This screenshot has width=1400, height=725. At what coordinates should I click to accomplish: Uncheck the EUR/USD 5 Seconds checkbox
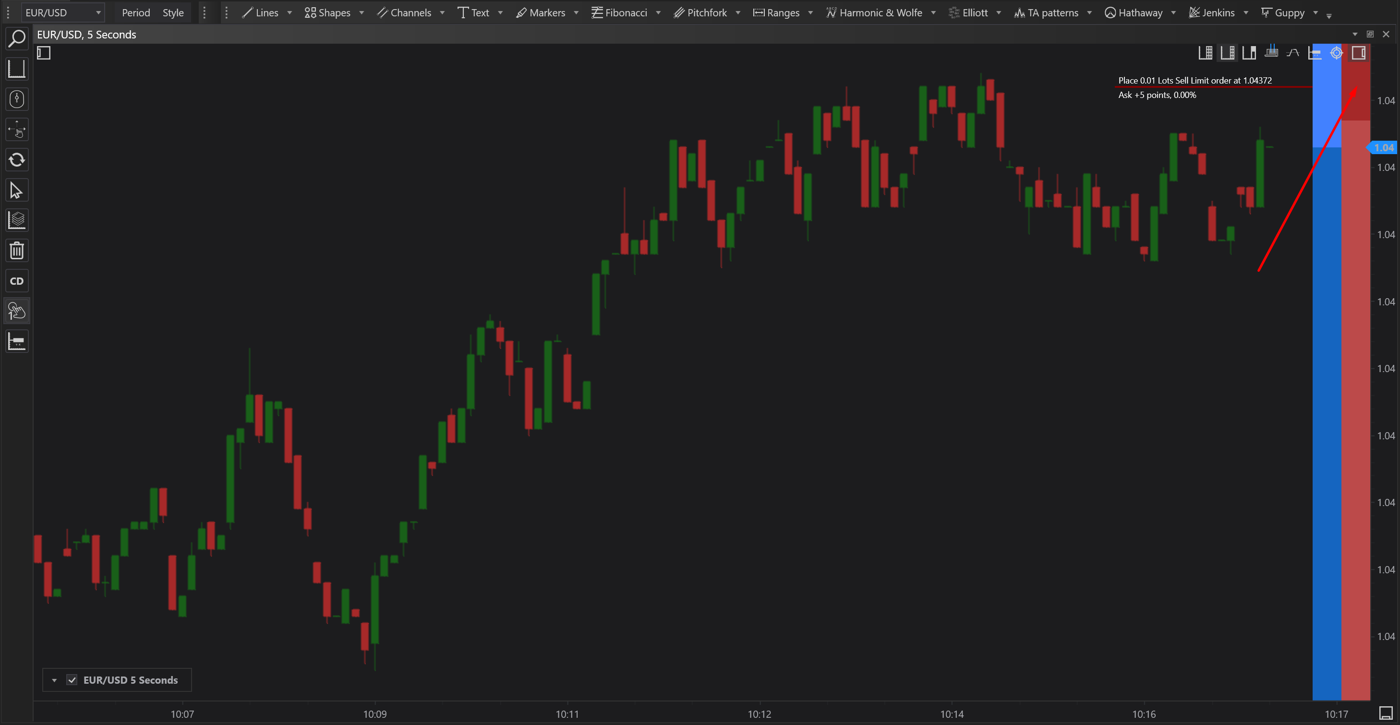(72, 680)
